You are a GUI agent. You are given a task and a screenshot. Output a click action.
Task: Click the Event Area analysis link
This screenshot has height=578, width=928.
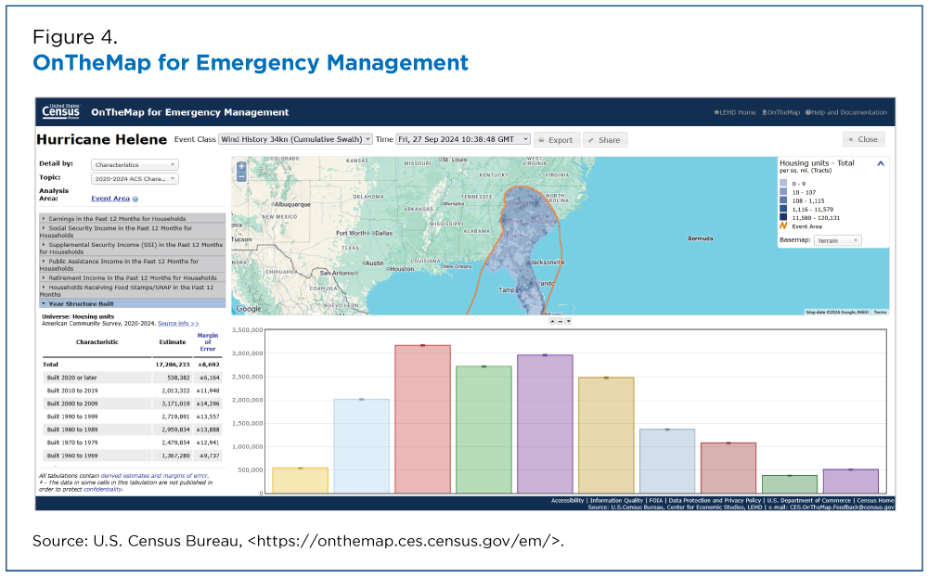[110, 199]
